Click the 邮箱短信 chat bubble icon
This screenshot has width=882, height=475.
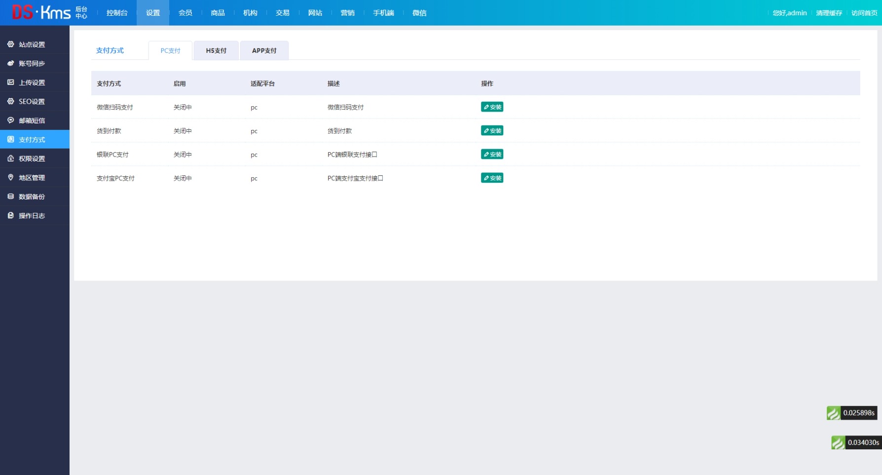[10, 120]
